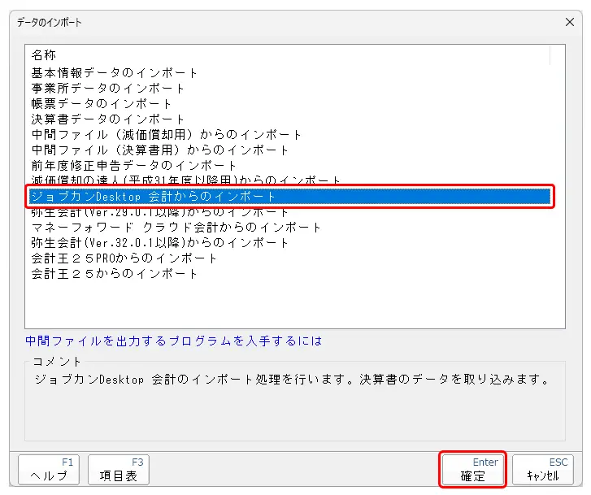
Task: Select 基本情報データのインポート list item
Action: tap(115, 73)
